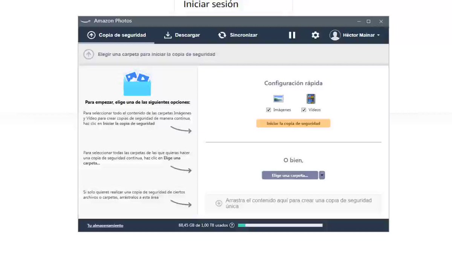The width and height of the screenshot is (452, 254).
Task: Click the Descargar download tray icon
Action: 168,35
